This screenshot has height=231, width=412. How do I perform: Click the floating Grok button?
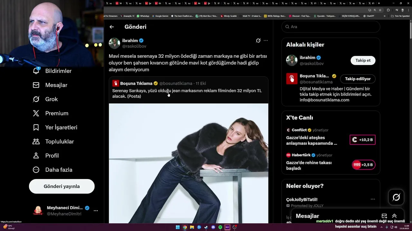[396, 197]
